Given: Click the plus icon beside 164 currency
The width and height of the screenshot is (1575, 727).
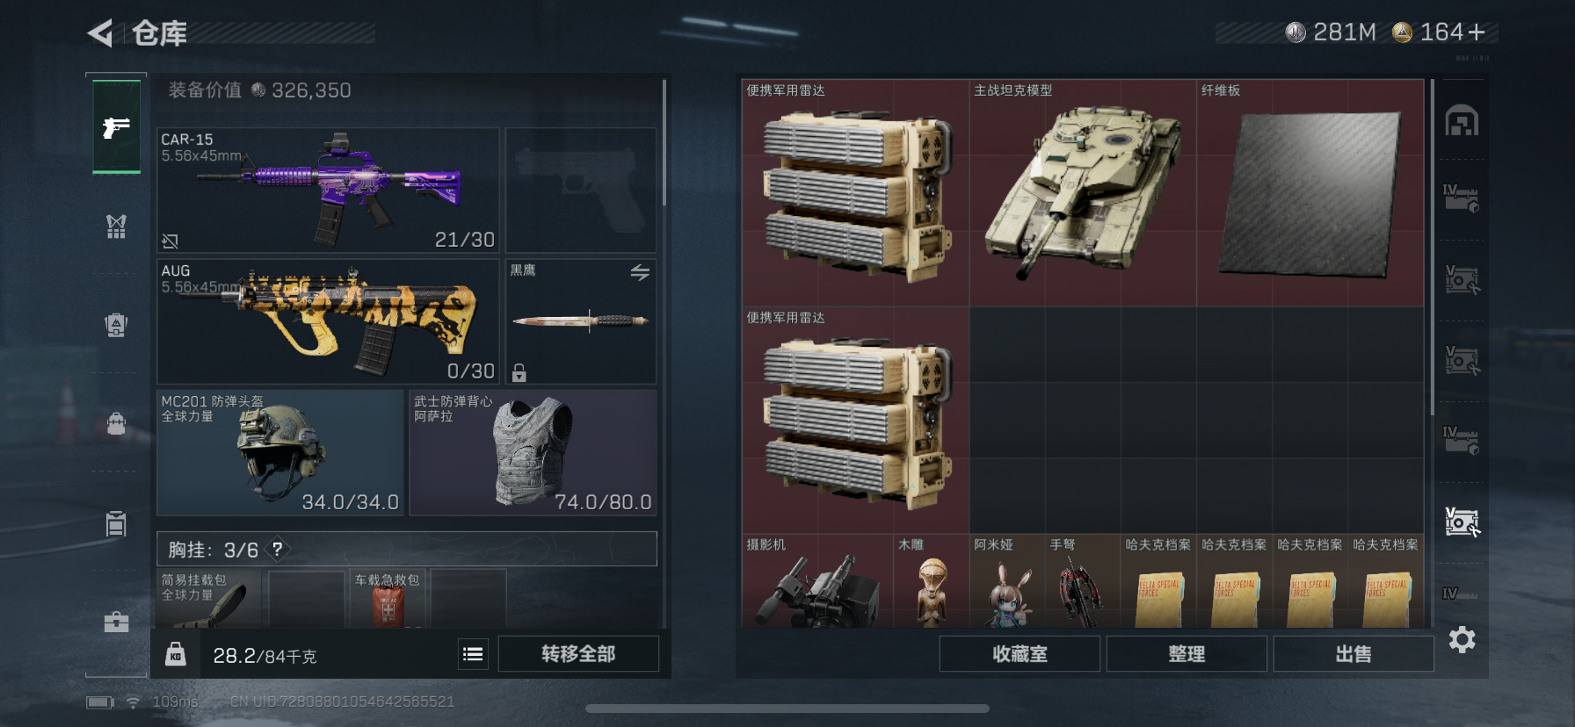Looking at the screenshot, I should 1477,32.
